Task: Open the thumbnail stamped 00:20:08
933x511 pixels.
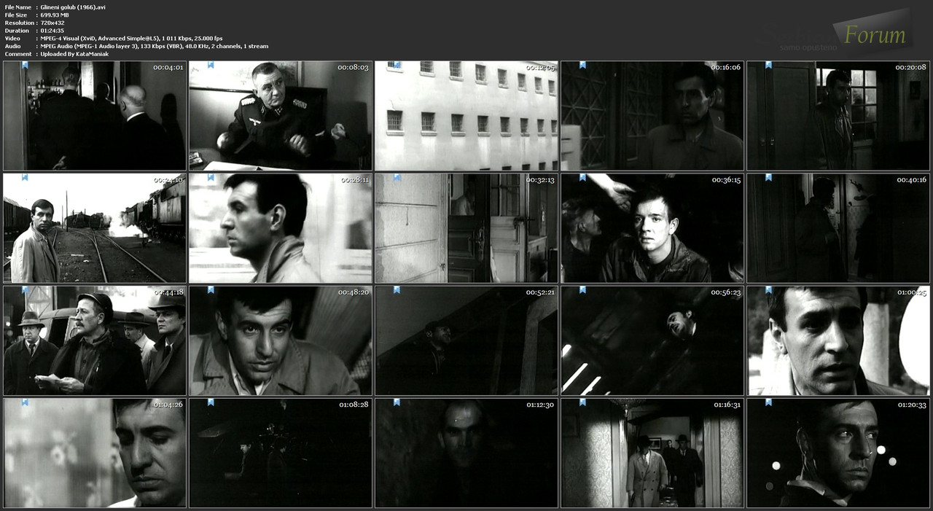Action: coord(838,116)
